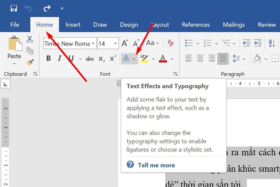The image size is (280, 187).
Task: Open the font size dropdown arrow
Action: [x=115, y=43]
